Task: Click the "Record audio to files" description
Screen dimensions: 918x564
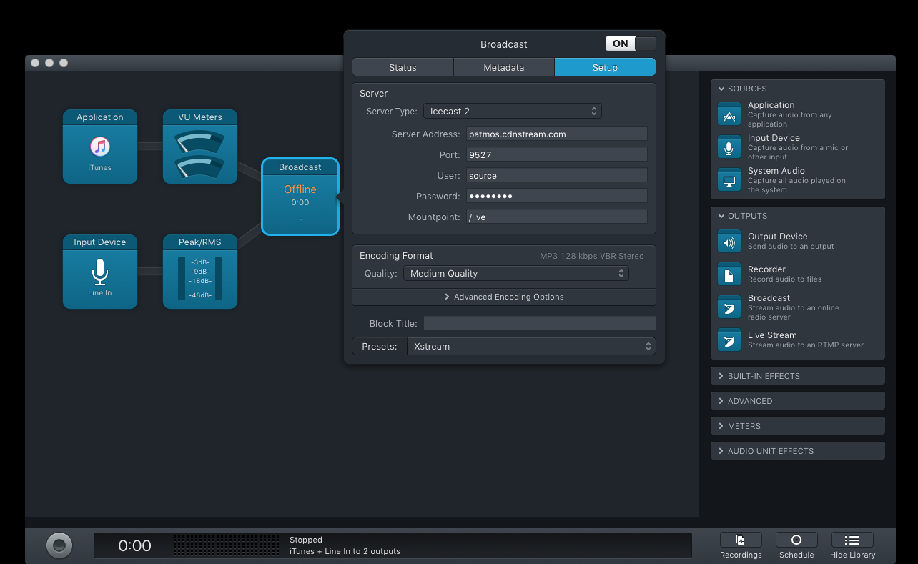Action: coord(784,279)
